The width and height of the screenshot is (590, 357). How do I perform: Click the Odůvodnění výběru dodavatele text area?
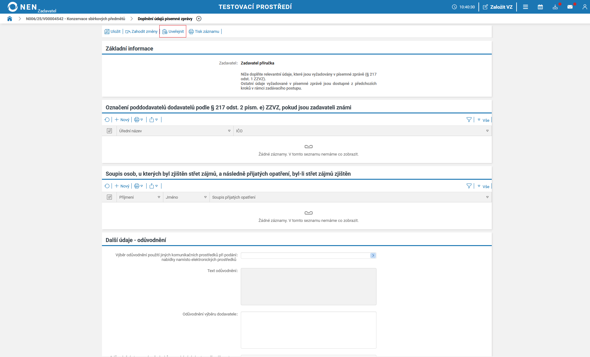pos(309,330)
